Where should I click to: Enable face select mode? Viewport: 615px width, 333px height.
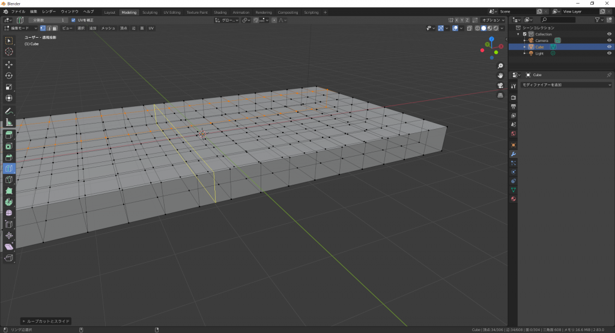tap(55, 28)
